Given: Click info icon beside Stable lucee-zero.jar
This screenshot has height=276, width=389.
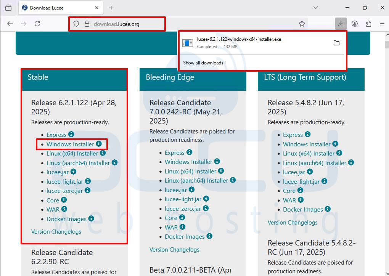Looking at the screenshot, I should (x=87, y=190).
